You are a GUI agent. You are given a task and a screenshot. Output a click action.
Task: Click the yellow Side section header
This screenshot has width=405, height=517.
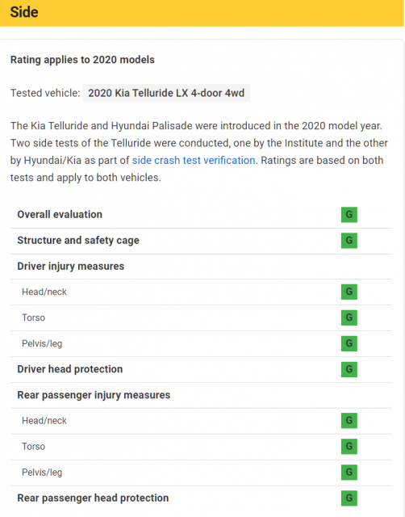(x=202, y=13)
